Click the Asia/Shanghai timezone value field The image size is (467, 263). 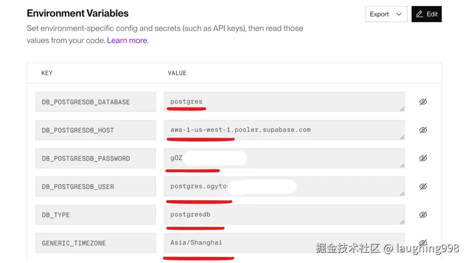click(x=284, y=243)
